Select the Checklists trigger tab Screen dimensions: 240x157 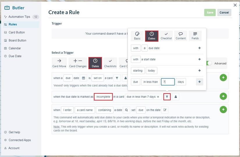coord(110,63)
